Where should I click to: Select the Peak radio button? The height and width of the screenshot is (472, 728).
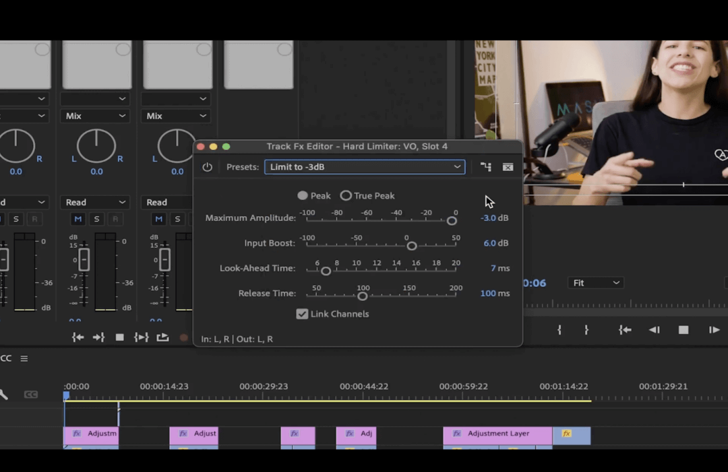click(302, 195)
